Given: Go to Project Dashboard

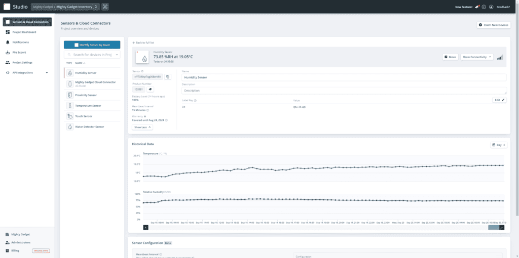Looking at the screenshot, I should (24, 32).
